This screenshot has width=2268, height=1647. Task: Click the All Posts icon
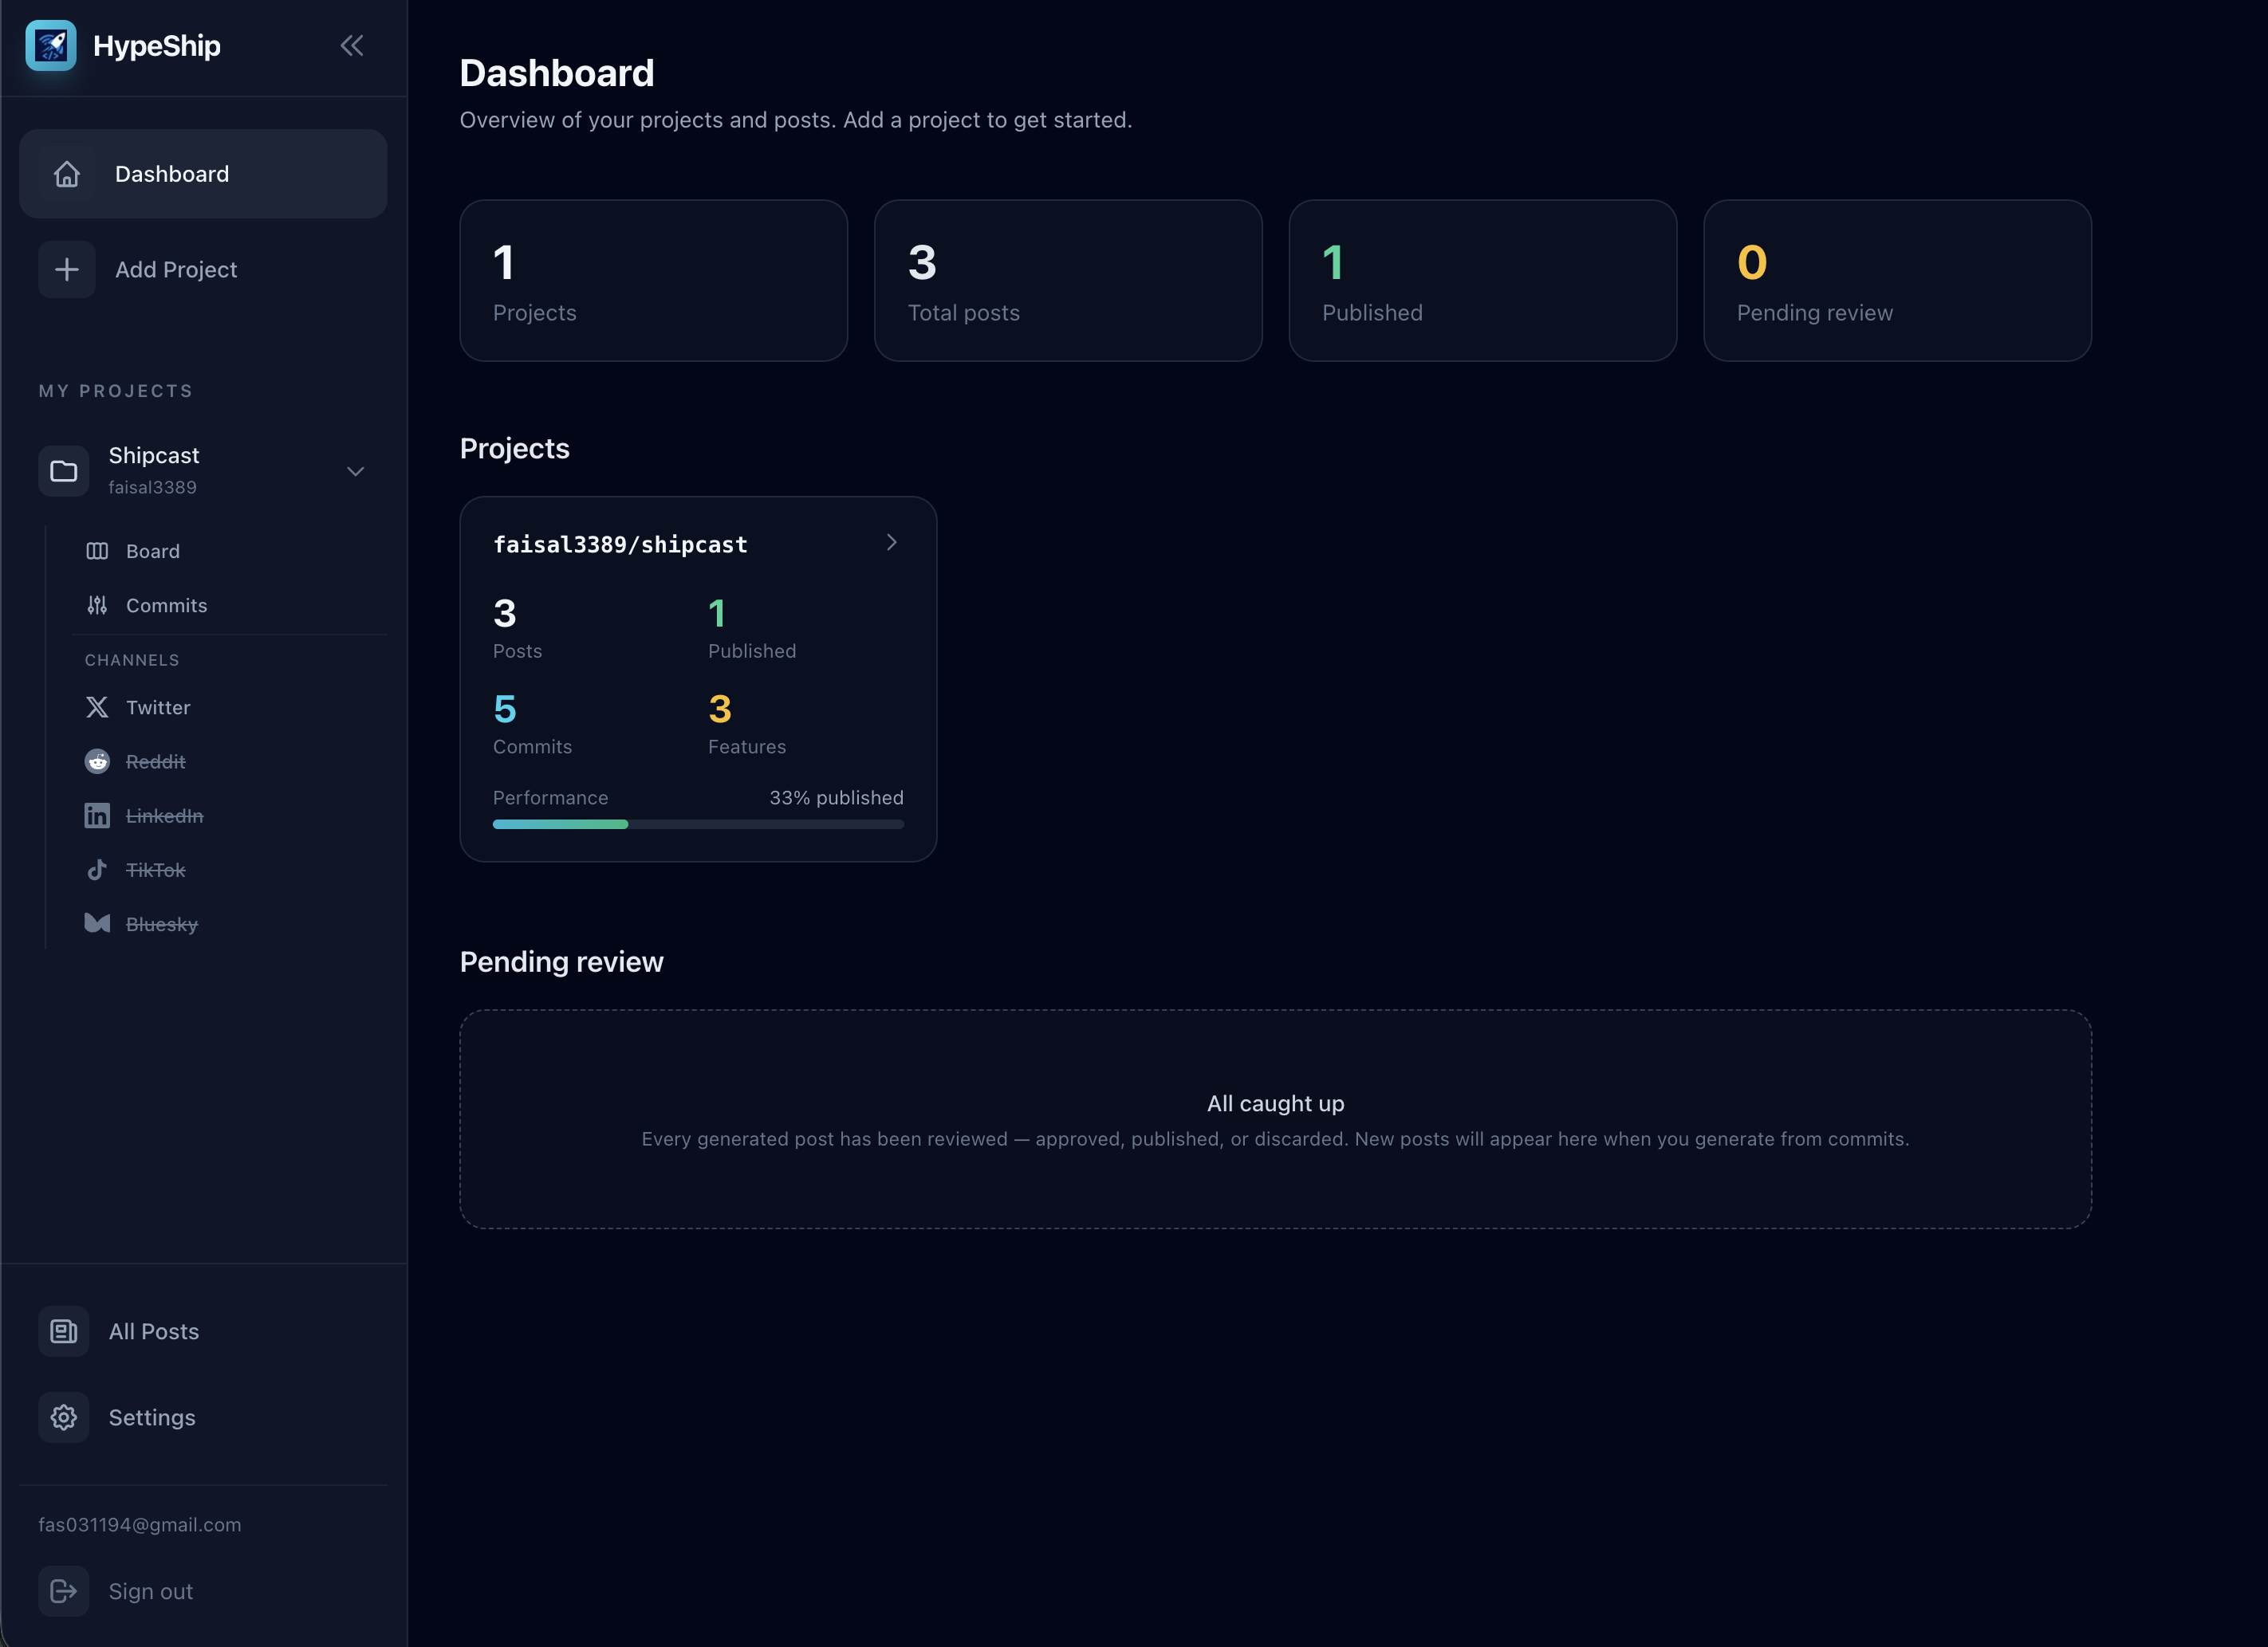click(63, 1331)
